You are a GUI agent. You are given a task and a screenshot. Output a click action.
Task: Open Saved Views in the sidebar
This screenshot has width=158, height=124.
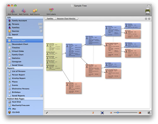[25, 65]
